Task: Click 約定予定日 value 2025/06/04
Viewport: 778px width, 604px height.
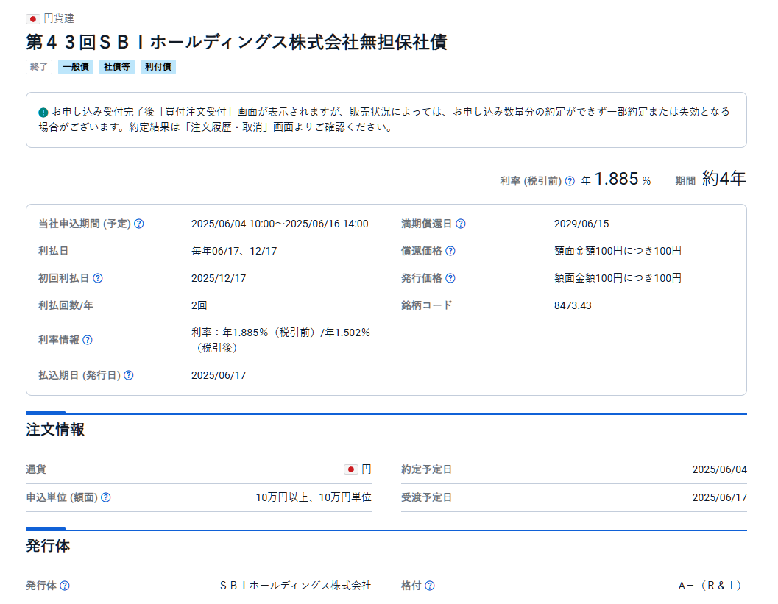Action: (x=719, y=469)
